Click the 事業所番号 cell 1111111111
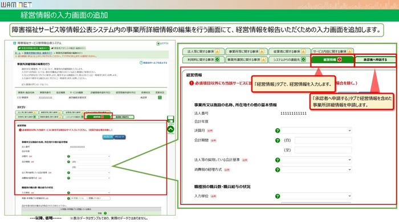The width and height of the screenshot is (399, 222). tap(46, 98)
